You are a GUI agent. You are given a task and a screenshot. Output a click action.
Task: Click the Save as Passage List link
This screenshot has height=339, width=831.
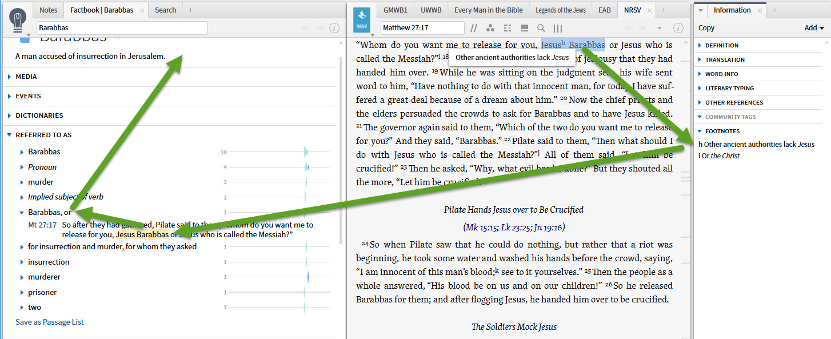[x=50, y=322]
